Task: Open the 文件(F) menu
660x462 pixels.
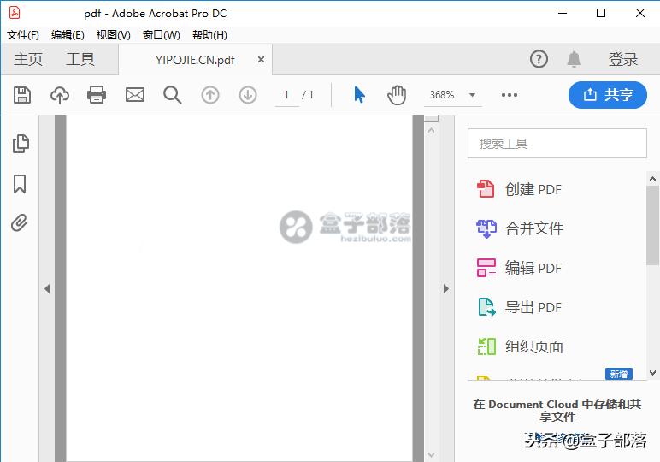Action: 23,35
